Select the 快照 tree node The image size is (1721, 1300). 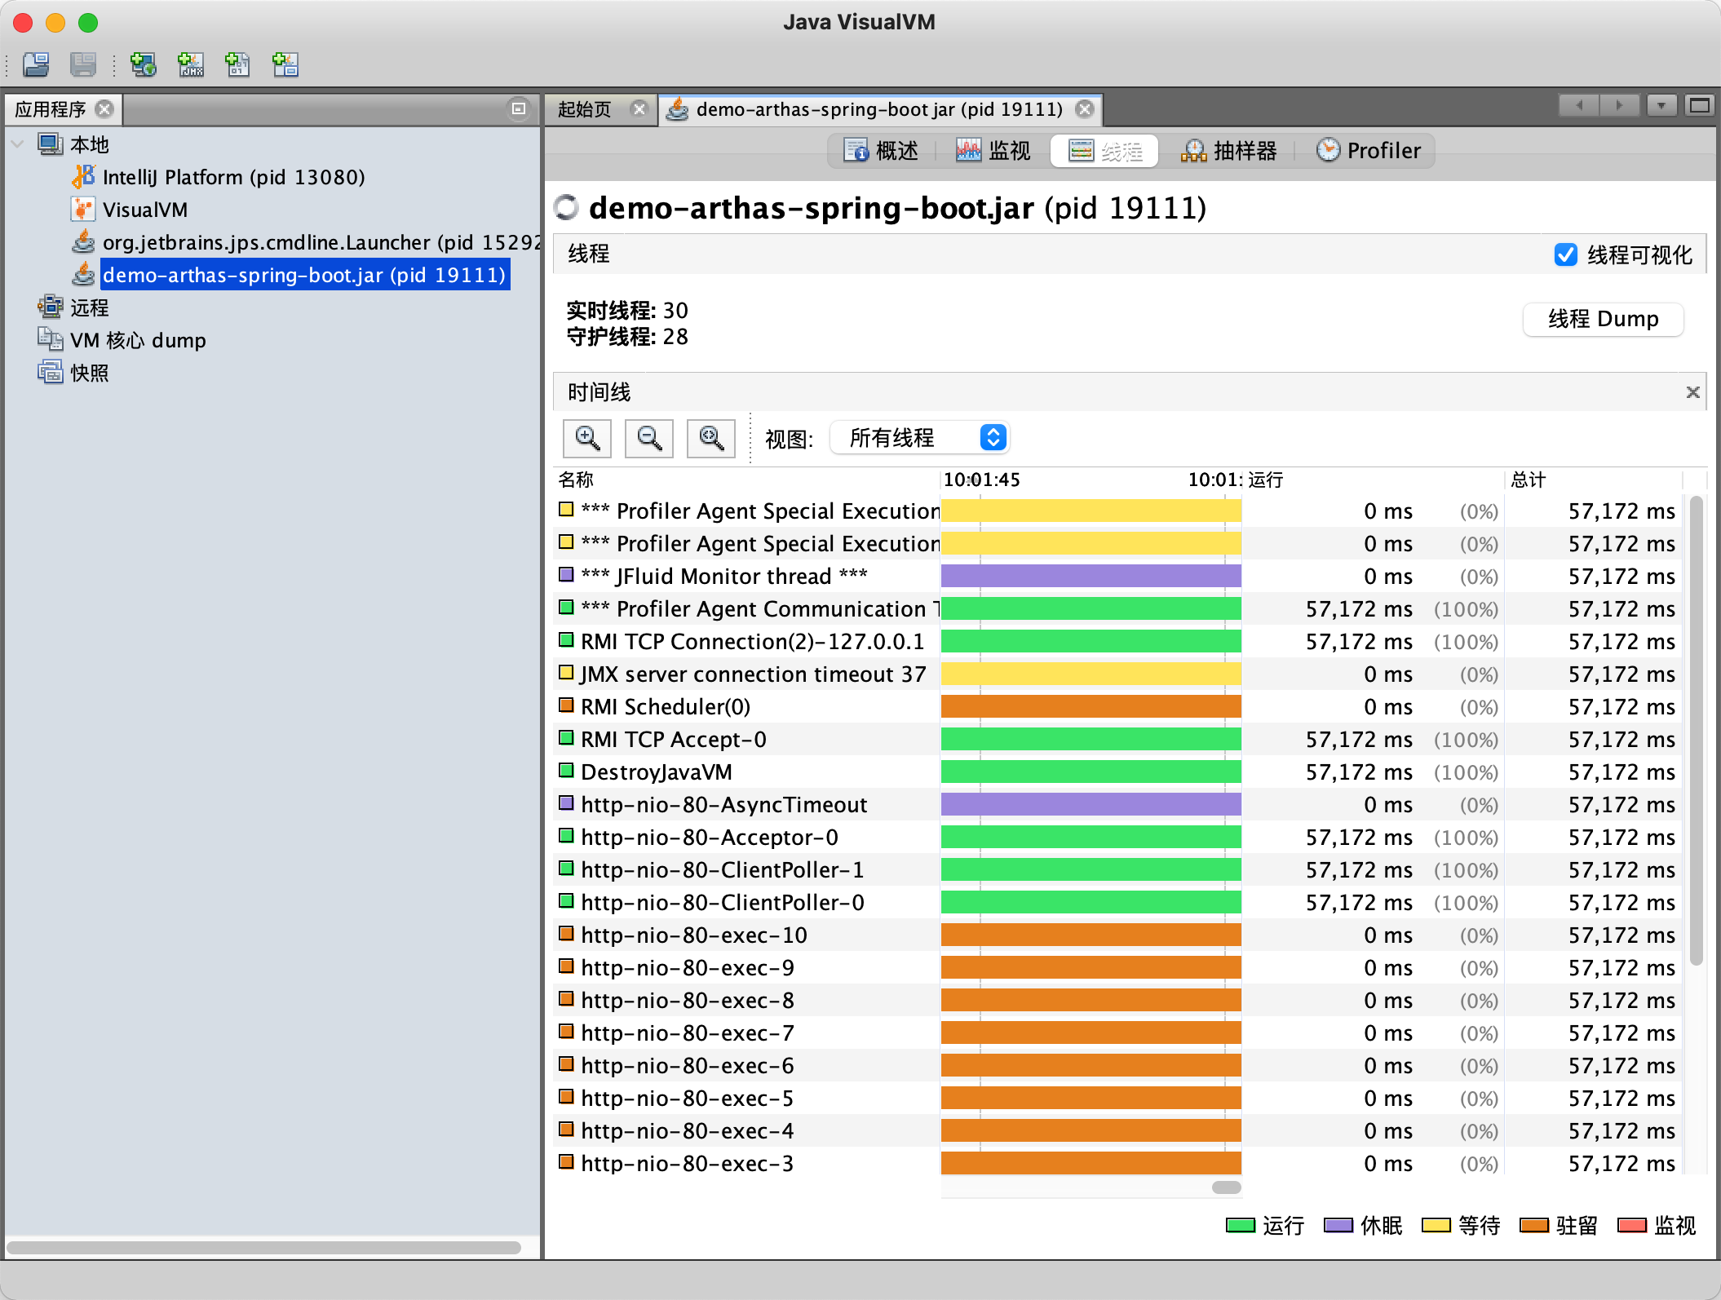(89, 373)
